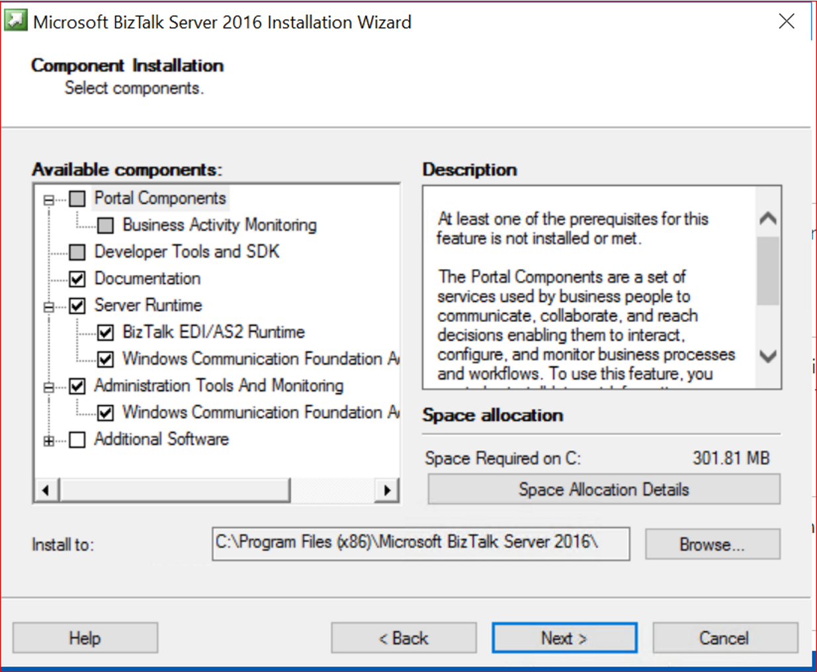Collapse Administration Tools And Monitoring node
This screenshot has width=817, height=672.
point(48,387)
